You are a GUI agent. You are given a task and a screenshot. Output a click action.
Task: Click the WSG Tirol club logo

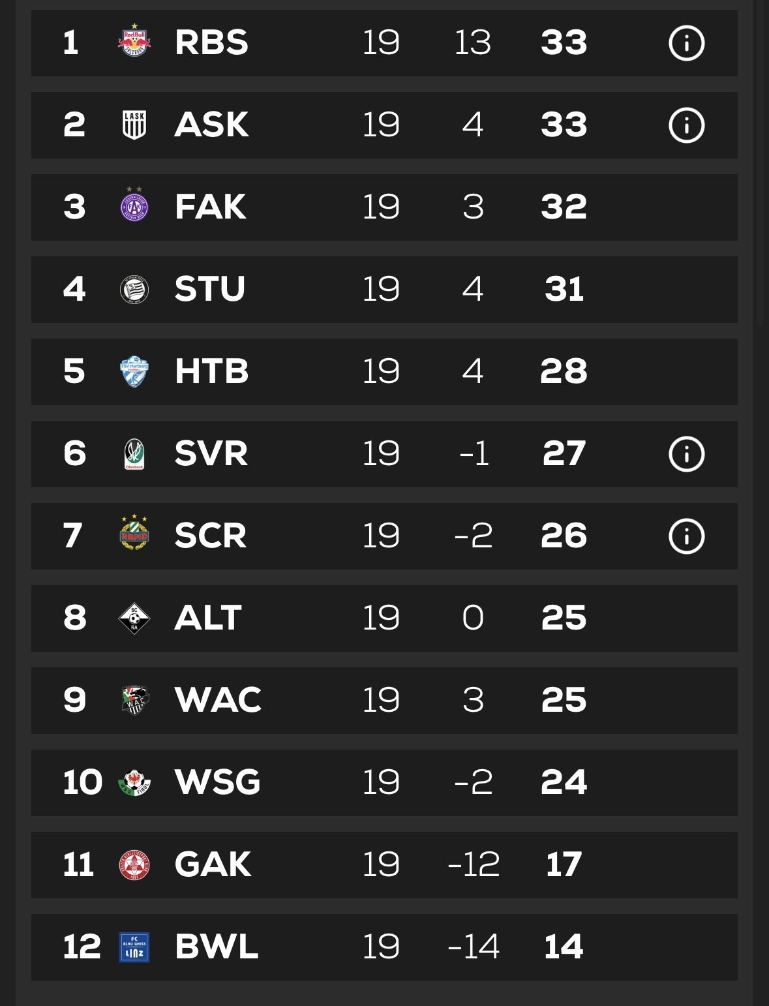point(134,782)
